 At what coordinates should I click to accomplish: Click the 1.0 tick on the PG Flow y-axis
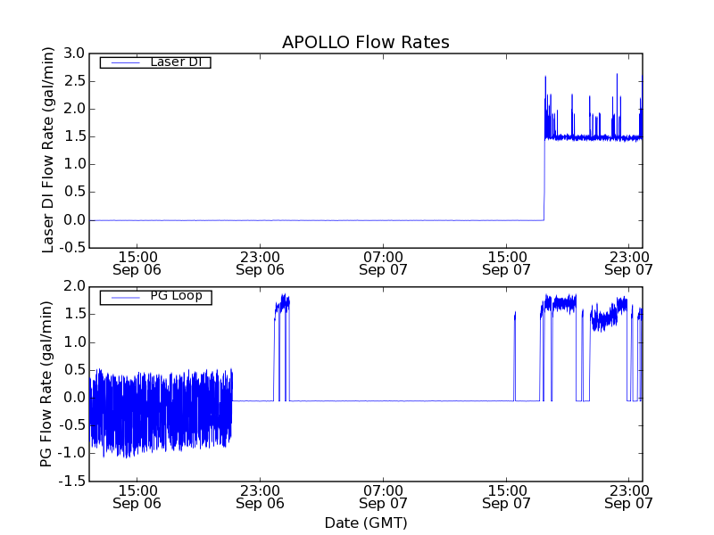point(74,342)
